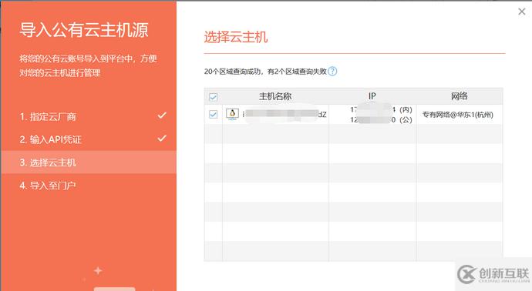The image size is (532, 291).
Task: Select step 3. 选择云主机
Action: pos(89,162)
